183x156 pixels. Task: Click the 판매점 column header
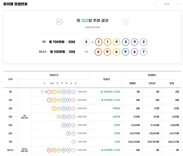coord(132,83)
